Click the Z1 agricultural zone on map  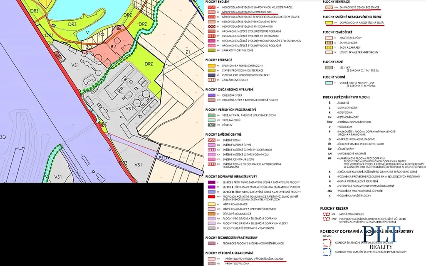coord(188,52)
